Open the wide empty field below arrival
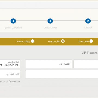 point(62,74)
